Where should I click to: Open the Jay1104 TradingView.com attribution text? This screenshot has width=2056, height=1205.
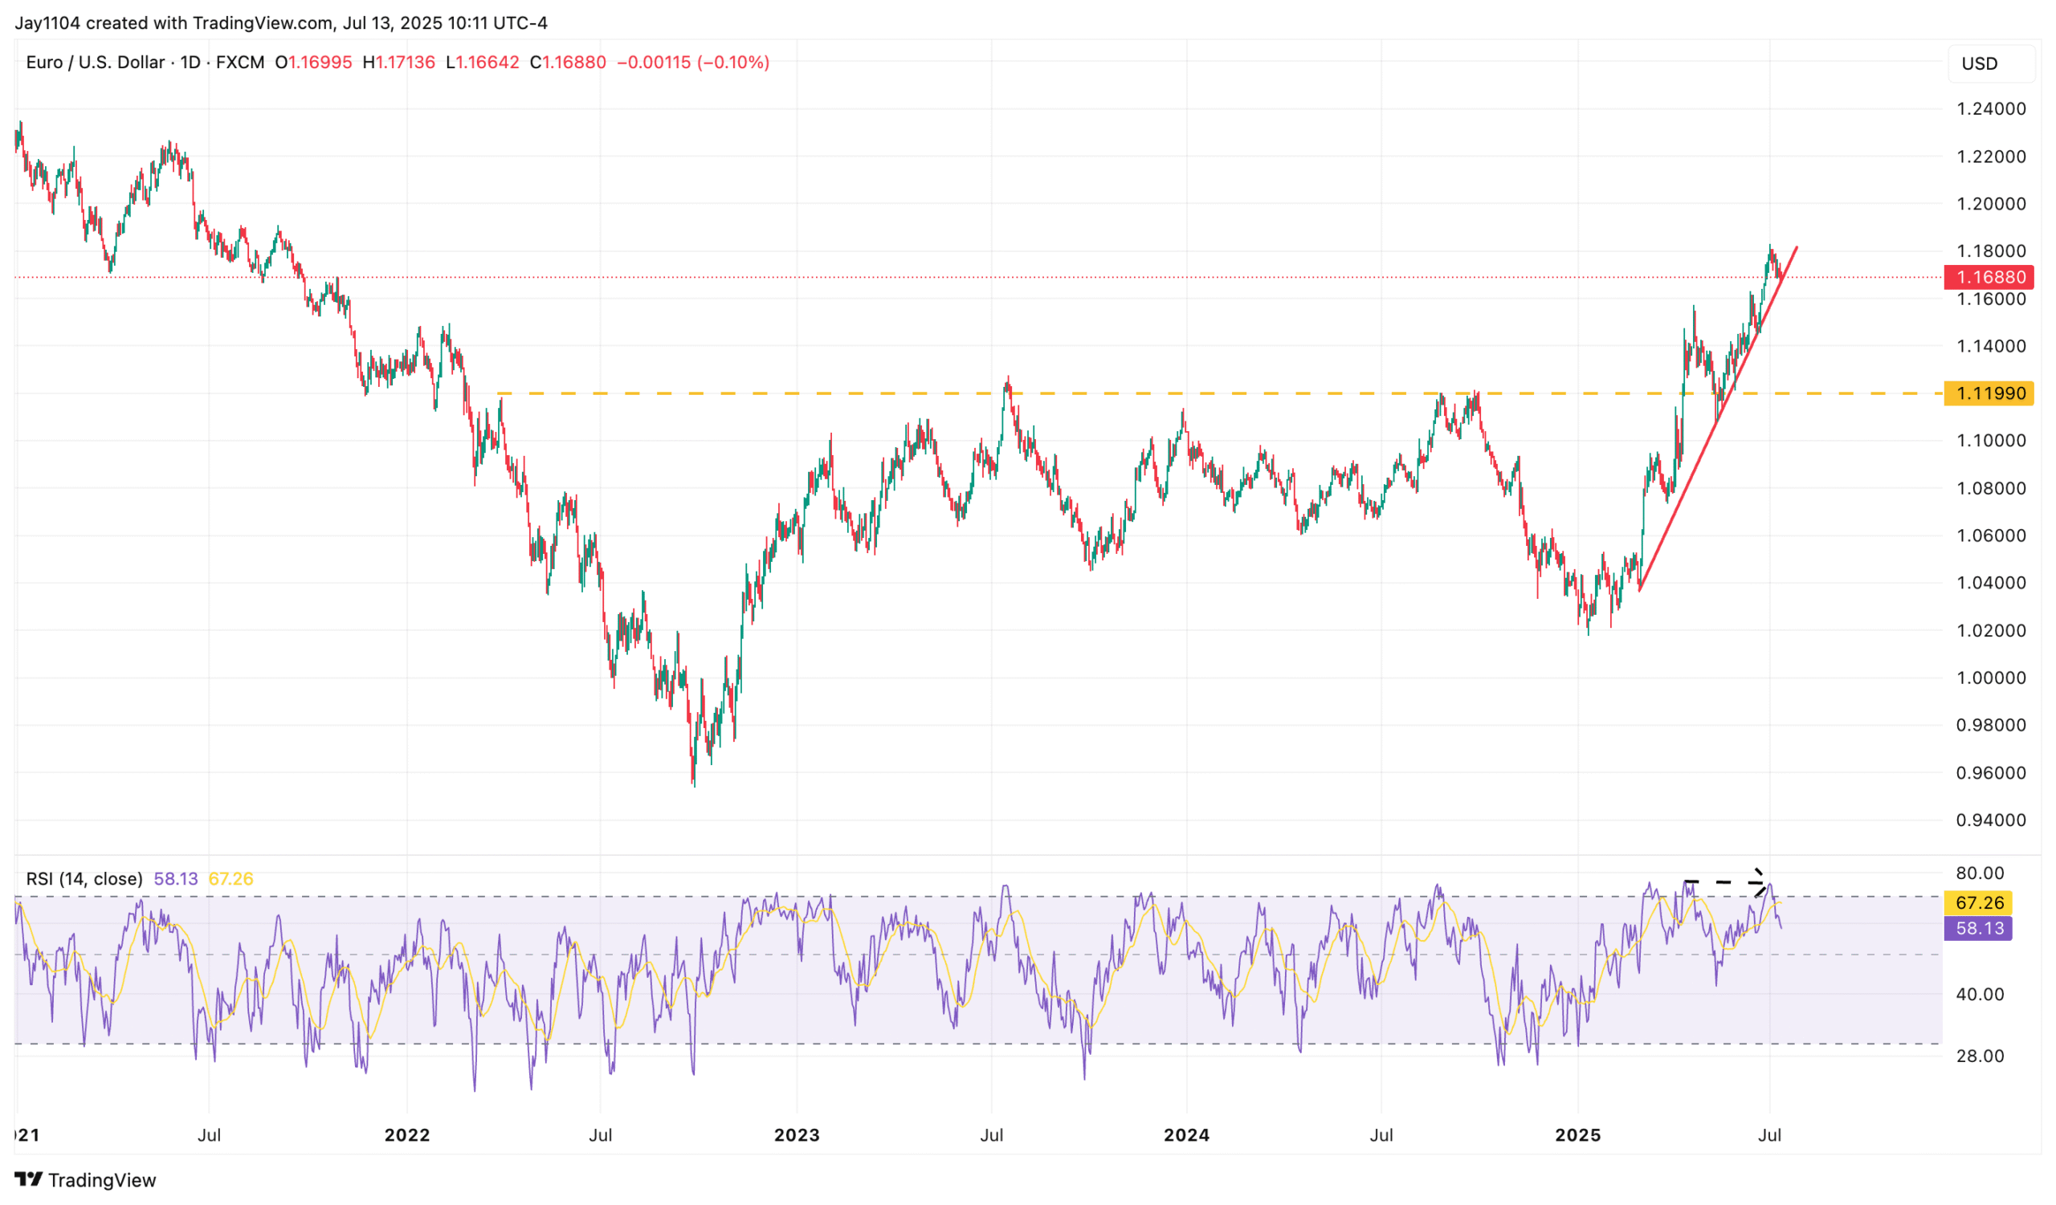tap(280, 22)
